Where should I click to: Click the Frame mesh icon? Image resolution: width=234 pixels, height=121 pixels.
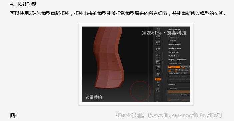click(158, 90)
